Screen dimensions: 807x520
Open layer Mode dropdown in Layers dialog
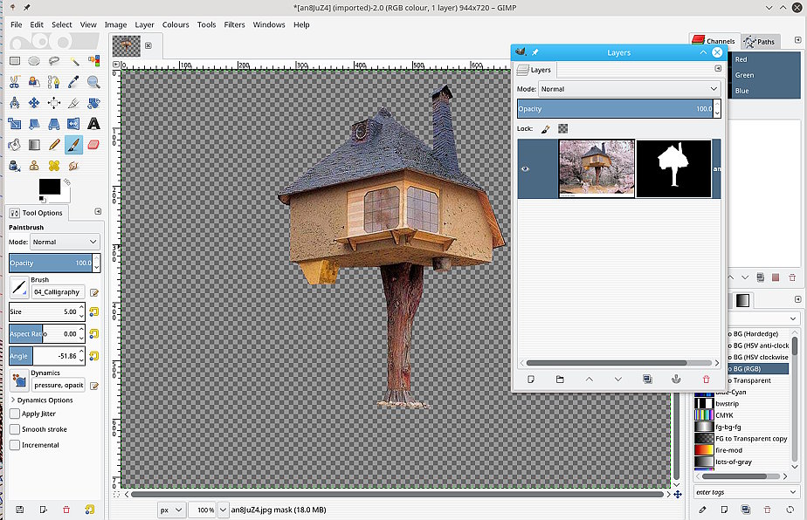[629, 89]
